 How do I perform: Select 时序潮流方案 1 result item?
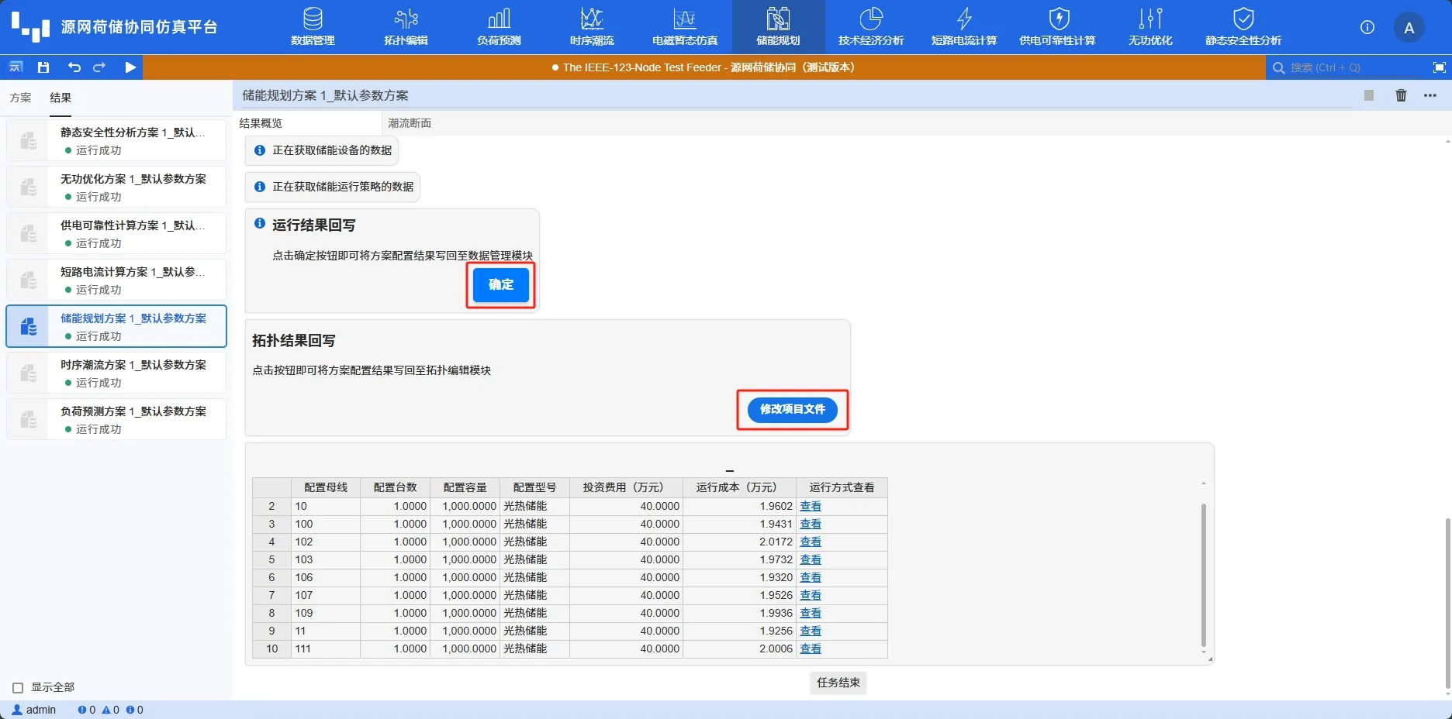pyautogui.click(x=116, y=373)
